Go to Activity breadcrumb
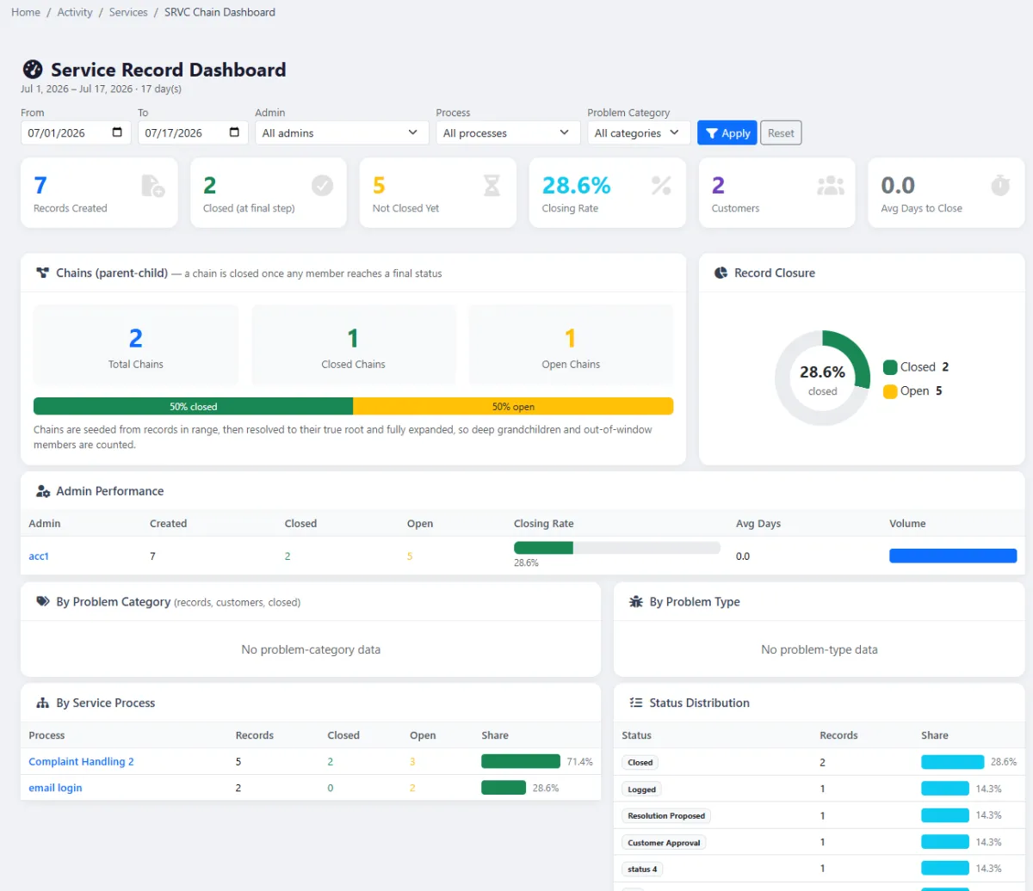 click(x=75, y=12)
